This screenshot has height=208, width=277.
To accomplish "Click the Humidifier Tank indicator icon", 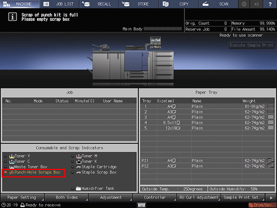I will pyautogui.click(x=78, y=188).
